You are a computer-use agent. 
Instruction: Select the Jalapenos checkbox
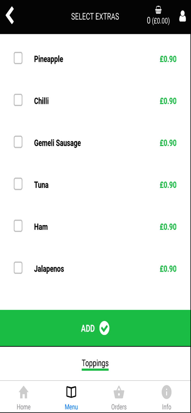18,268
